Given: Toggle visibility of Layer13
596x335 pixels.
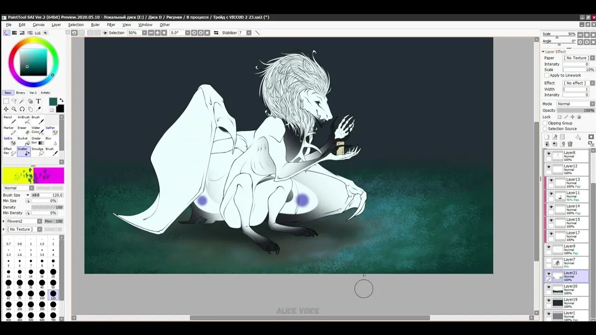Looking at the screenshot, I should (x=551, y=181).
